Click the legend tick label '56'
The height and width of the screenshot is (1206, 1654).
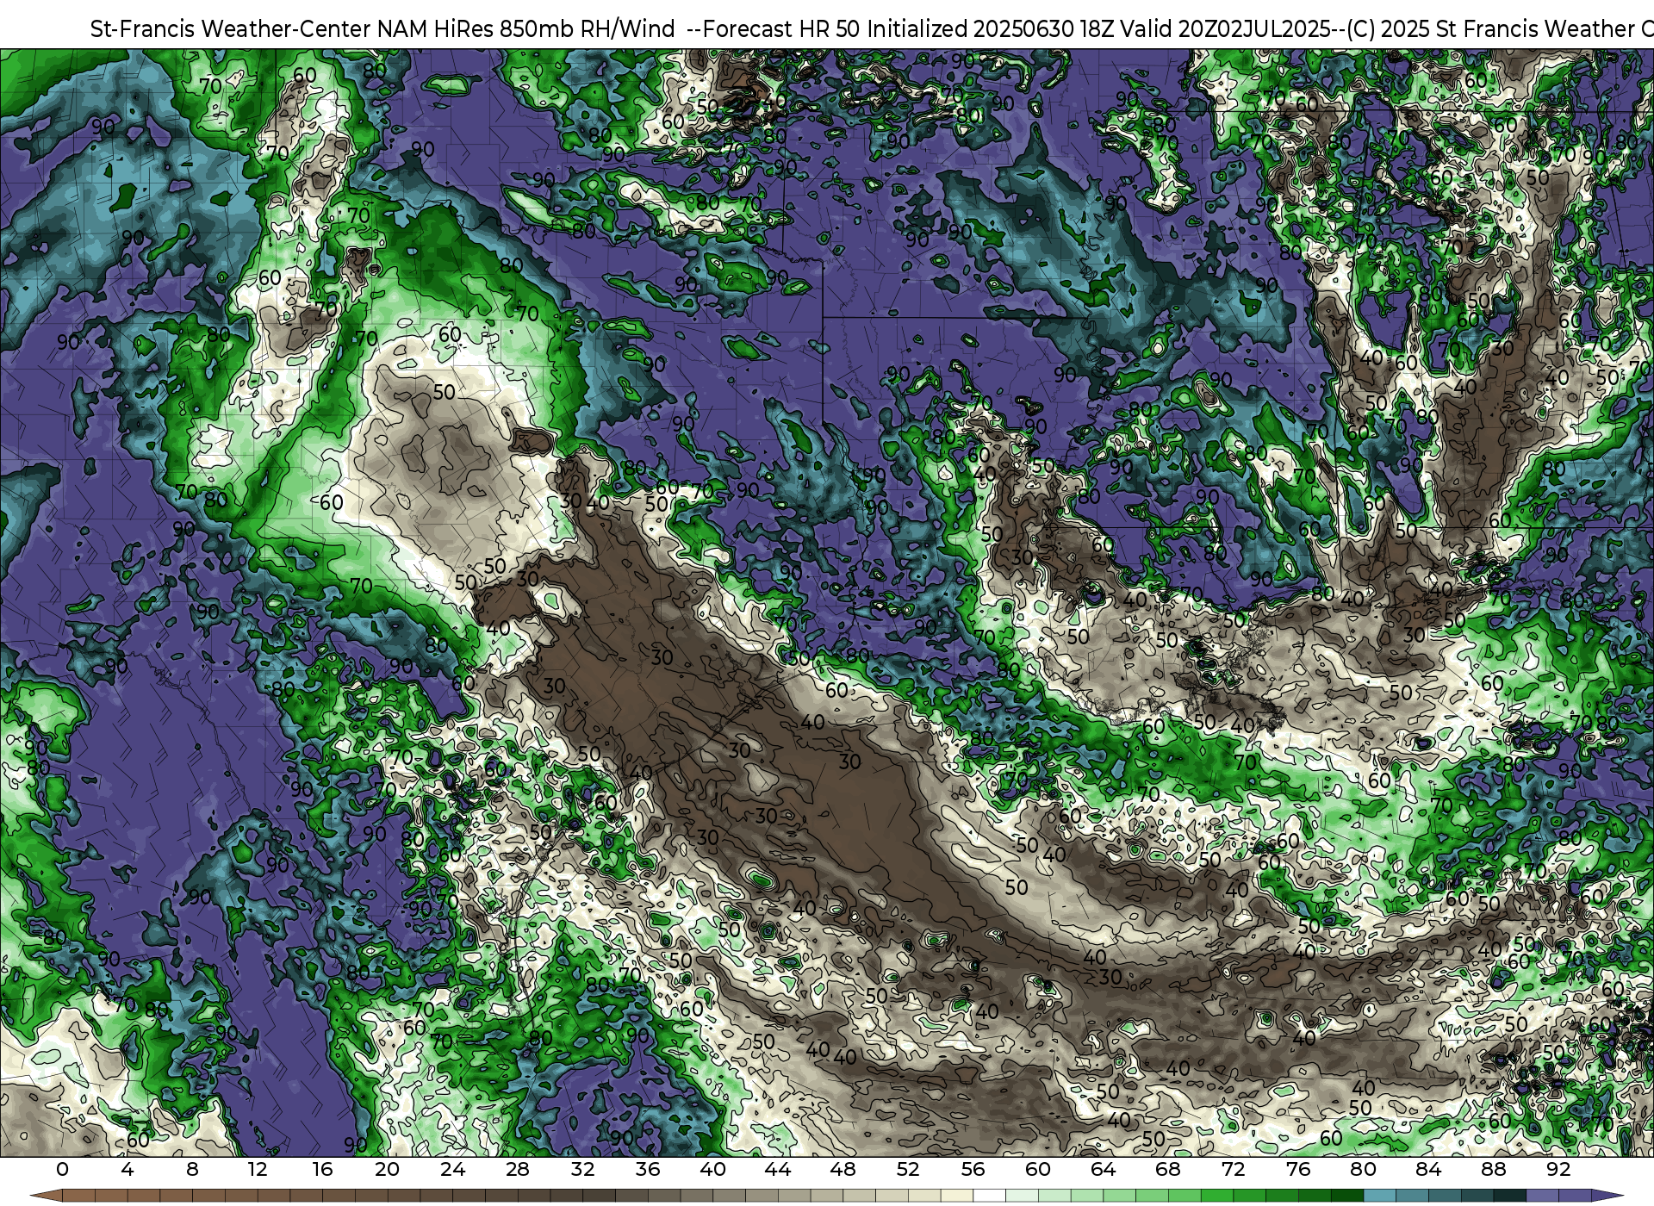point(973,1169)
